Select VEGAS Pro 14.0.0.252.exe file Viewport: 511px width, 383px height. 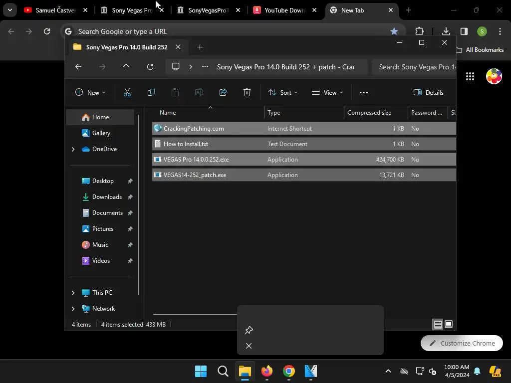(x=304, y=160)
